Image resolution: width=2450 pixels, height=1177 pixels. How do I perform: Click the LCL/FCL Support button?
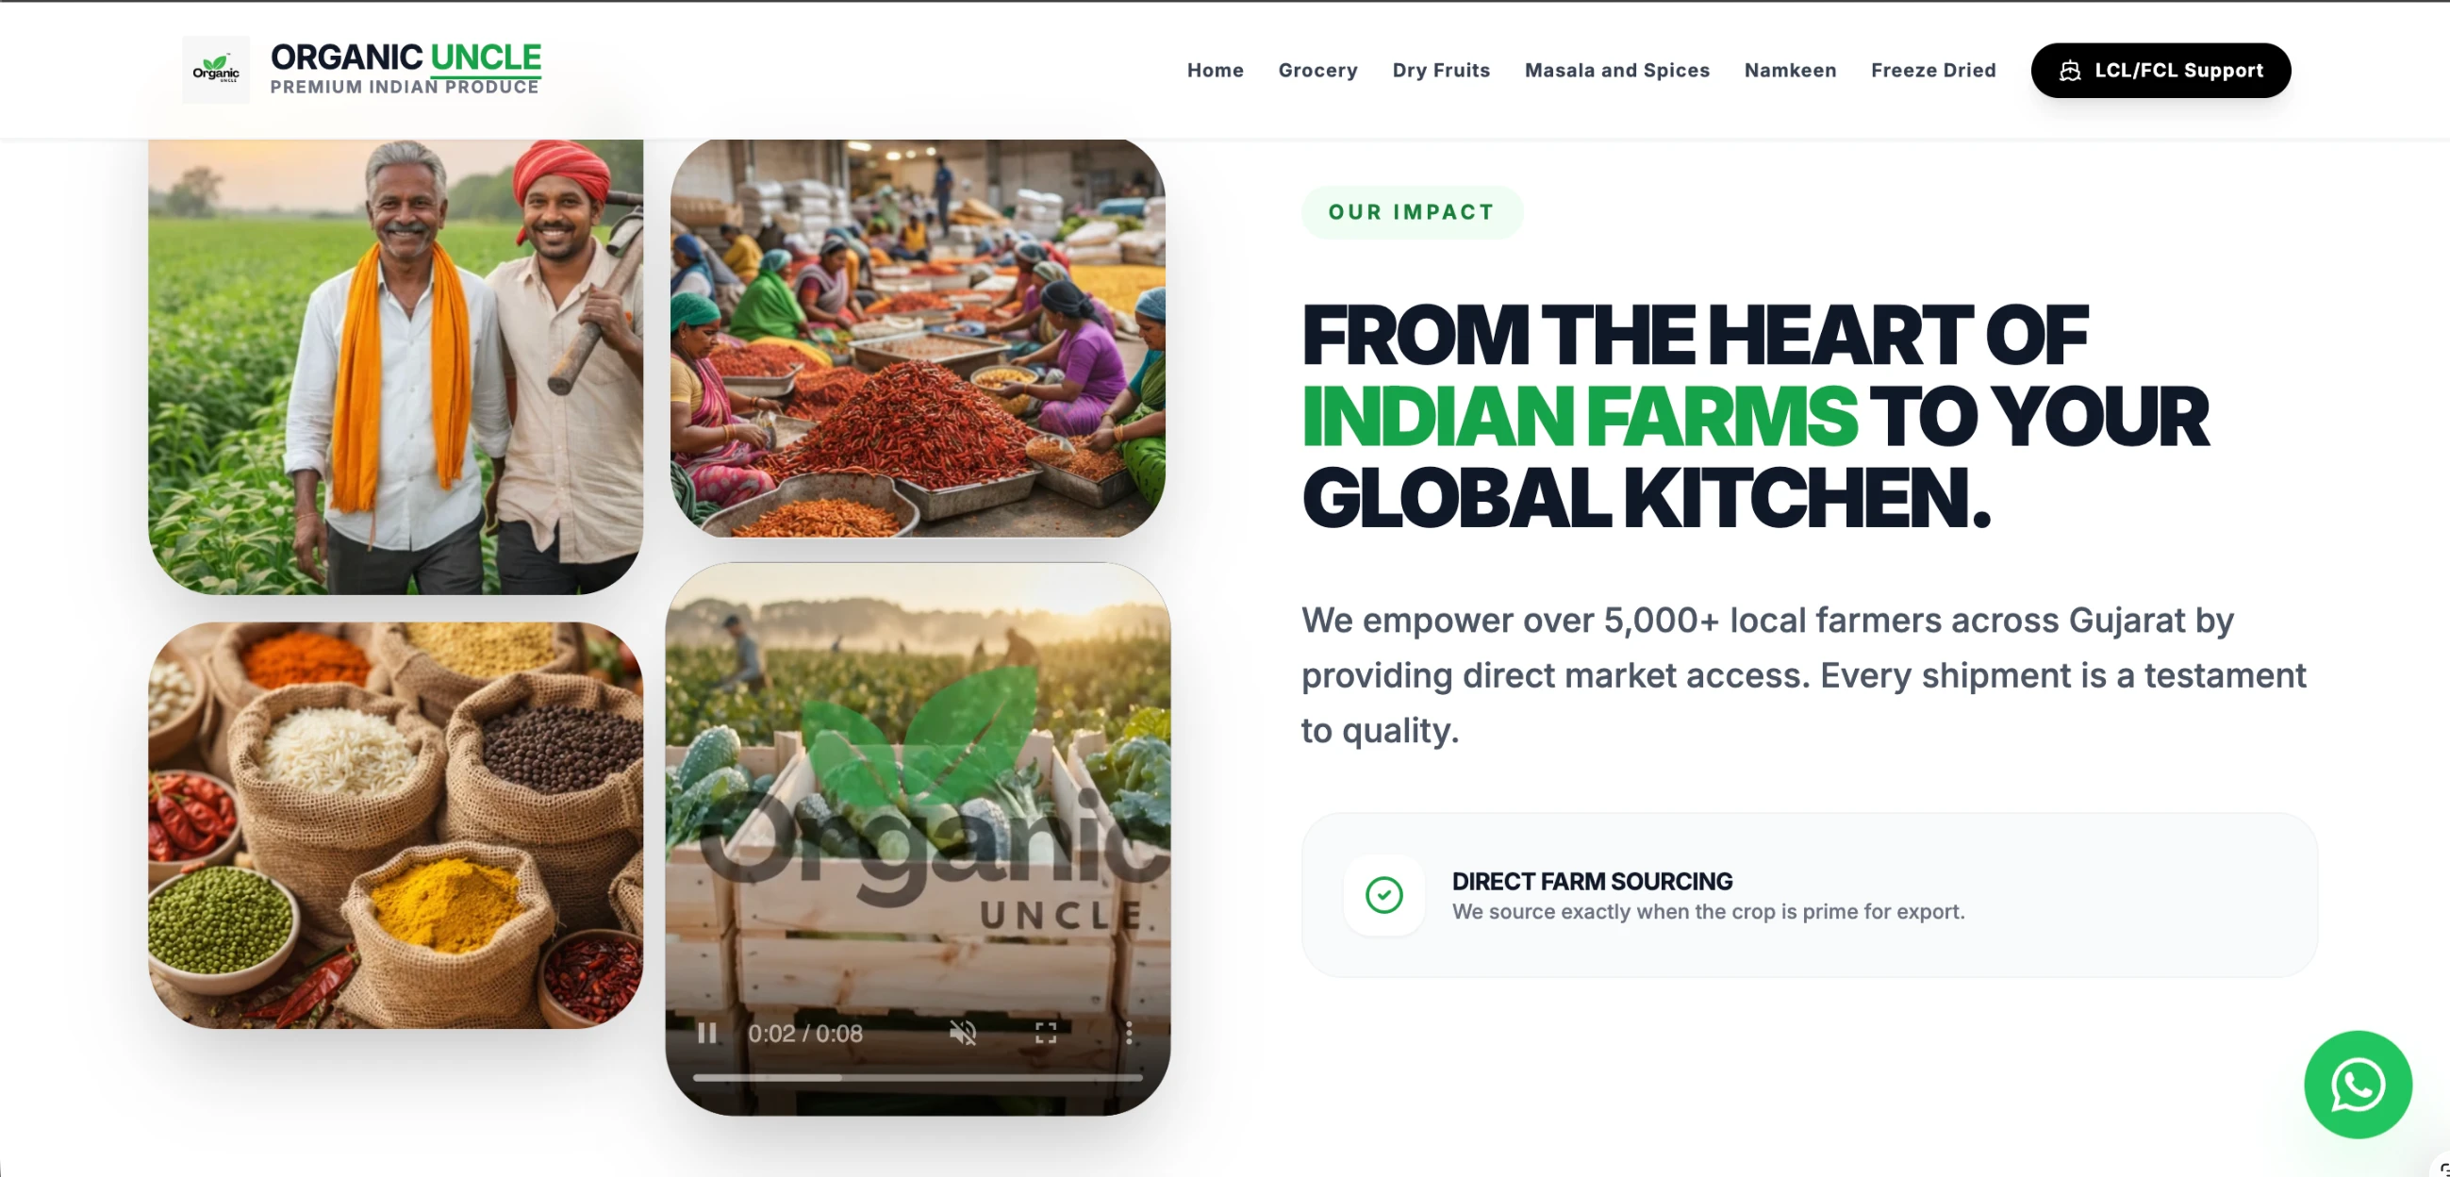[x=2160, y=71]
